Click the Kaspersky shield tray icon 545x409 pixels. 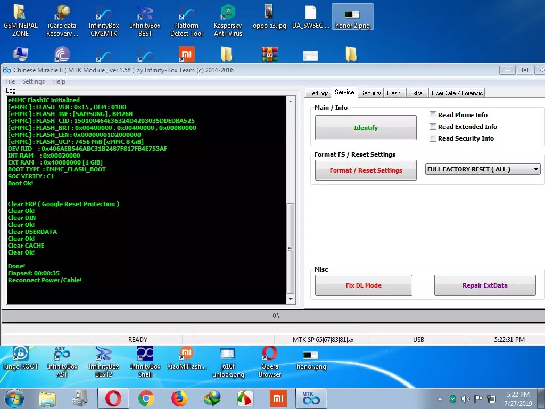(x=452, y=398)
